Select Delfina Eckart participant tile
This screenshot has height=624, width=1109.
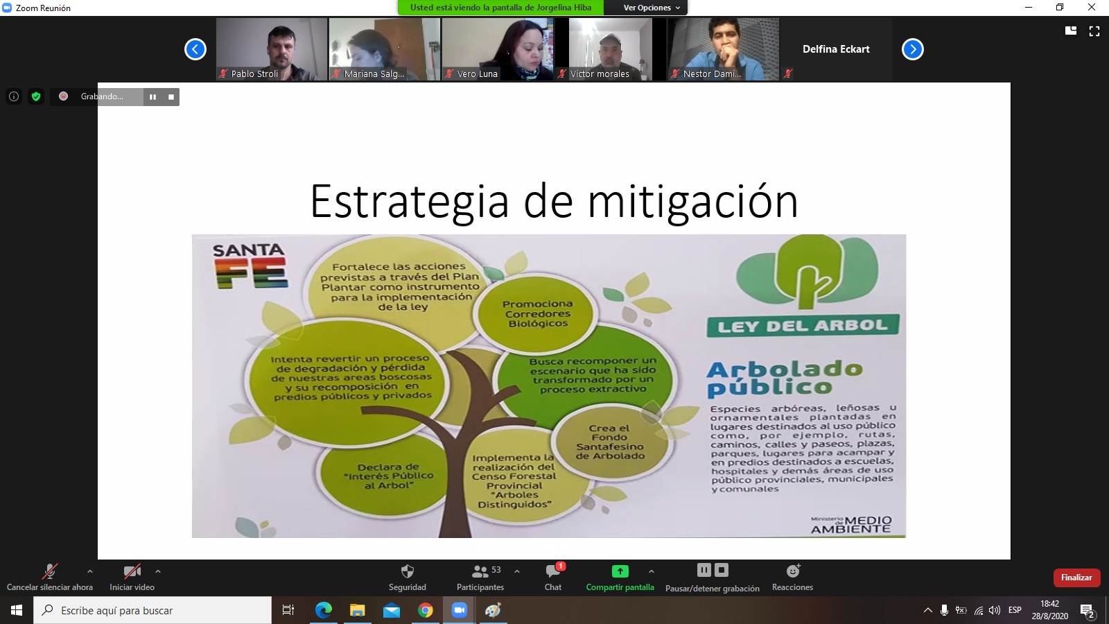837,49
